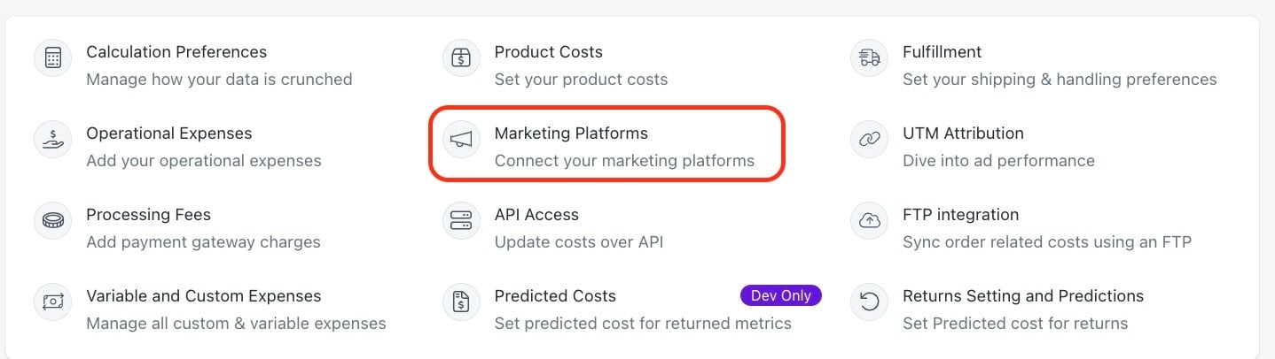1275x359 pixels.
Task: Select the Dev Only purple badge
Action: [781, 295]
